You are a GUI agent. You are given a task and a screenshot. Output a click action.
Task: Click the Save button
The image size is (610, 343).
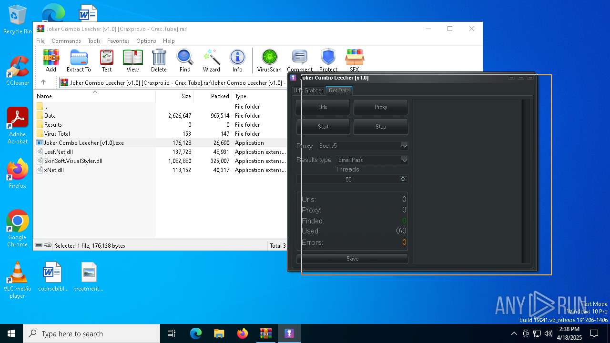click(352, 259)
